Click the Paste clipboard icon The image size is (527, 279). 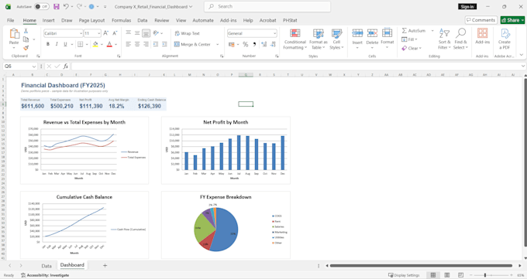point(14,33)
